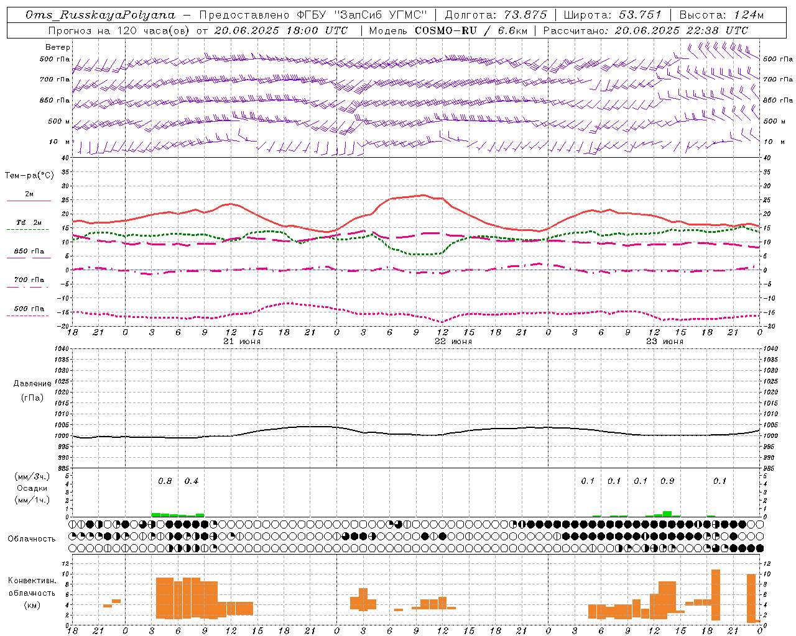This screenshot has width=796, height=636.
Task: Click the 'Тем-ра(°C)' axis title
Action: tap(29, 175)
